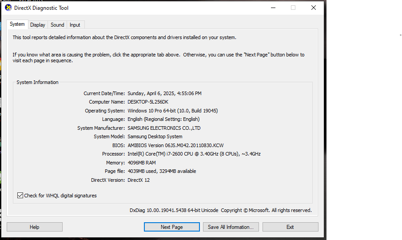Click the System Information group label

[37, 82]
